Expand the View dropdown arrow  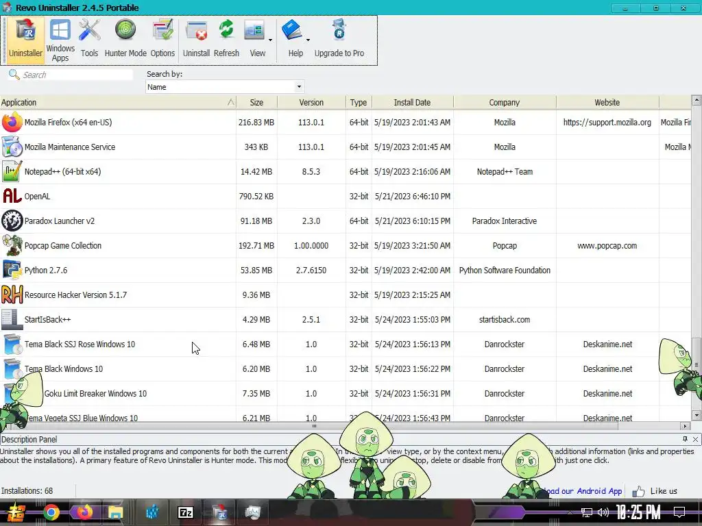point(270,40)
